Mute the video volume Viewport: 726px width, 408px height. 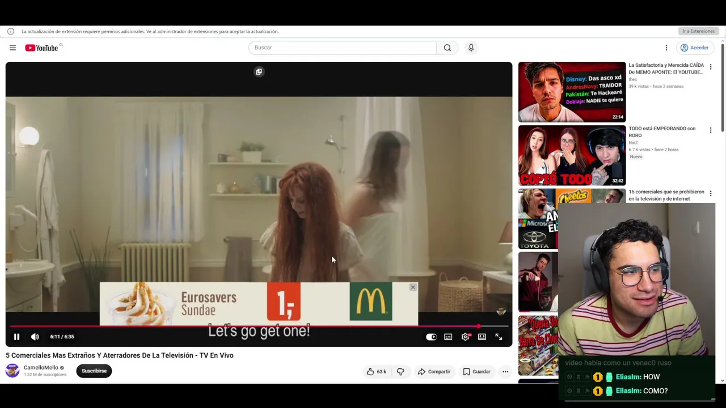coord(35,337)
